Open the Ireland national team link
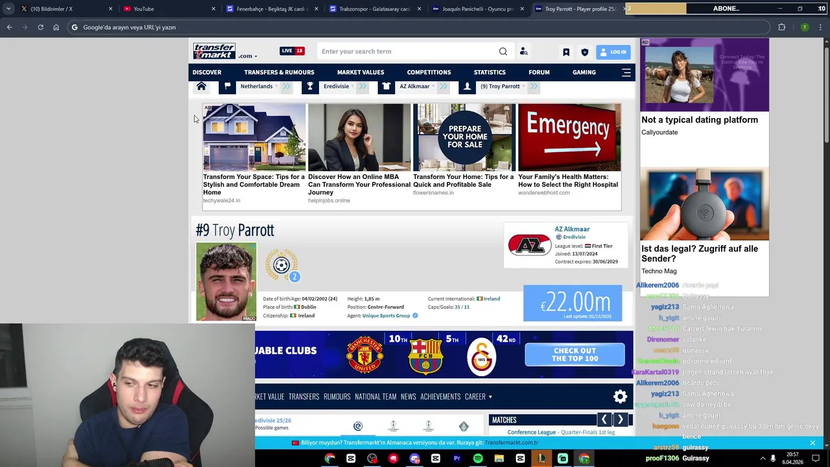The image size is (830, 467). click(492, 299)
